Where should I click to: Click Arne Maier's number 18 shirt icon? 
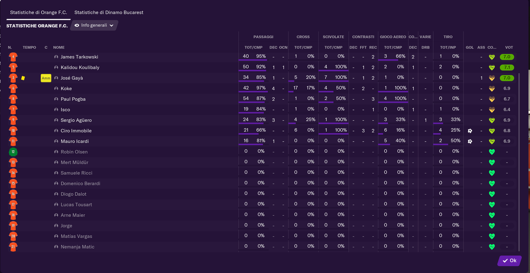click(13, 215)
